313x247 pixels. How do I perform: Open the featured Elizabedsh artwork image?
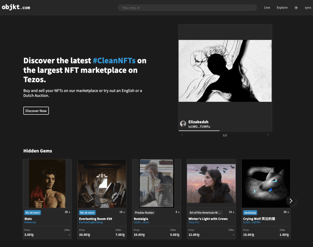[x=225, y=71]
